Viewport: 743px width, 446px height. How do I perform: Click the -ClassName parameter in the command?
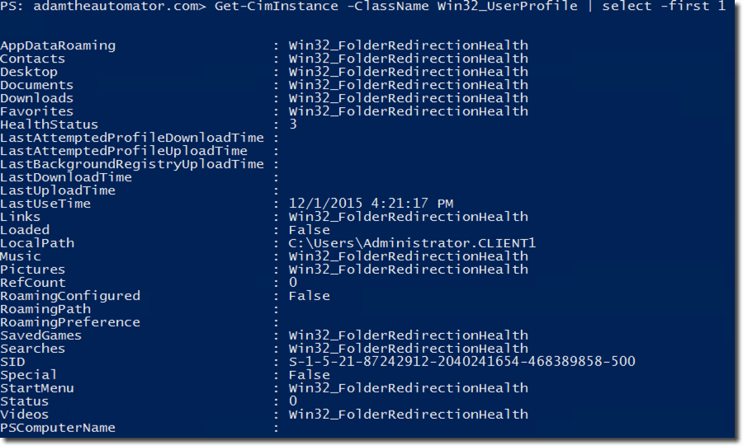[392, 7]
